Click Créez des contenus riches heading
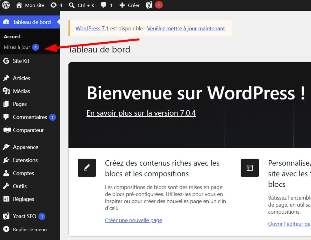Image resolution: width=311 pixels, height=240 pixels. 162,168
